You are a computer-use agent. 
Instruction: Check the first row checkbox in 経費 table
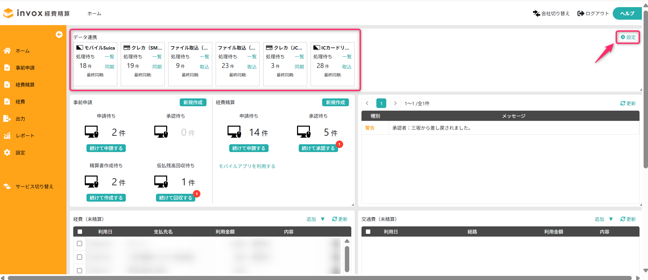pos(80,243)
